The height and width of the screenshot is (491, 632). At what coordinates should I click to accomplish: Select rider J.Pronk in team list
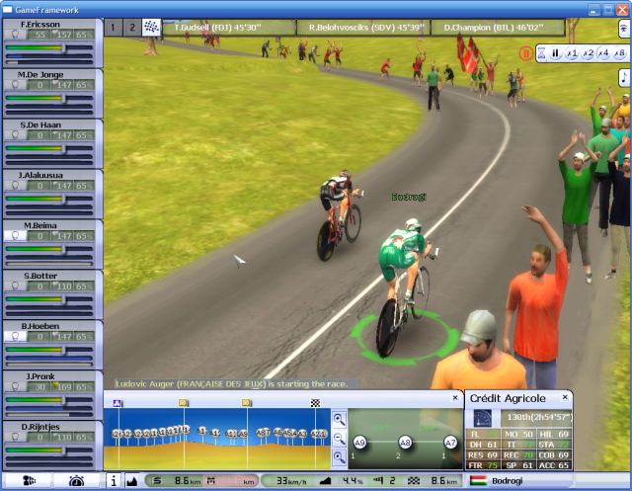coord(41,375)
